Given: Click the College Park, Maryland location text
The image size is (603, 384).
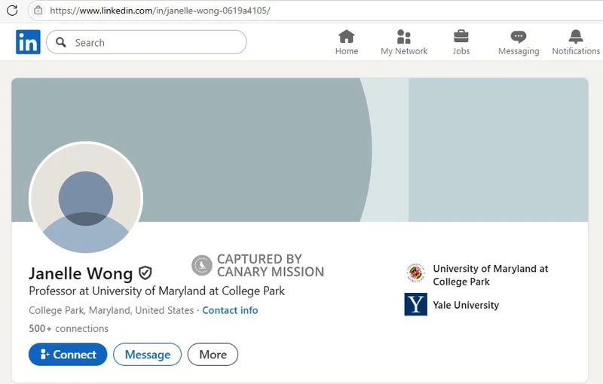Looking at the screenshot, I should click(111, 310).
